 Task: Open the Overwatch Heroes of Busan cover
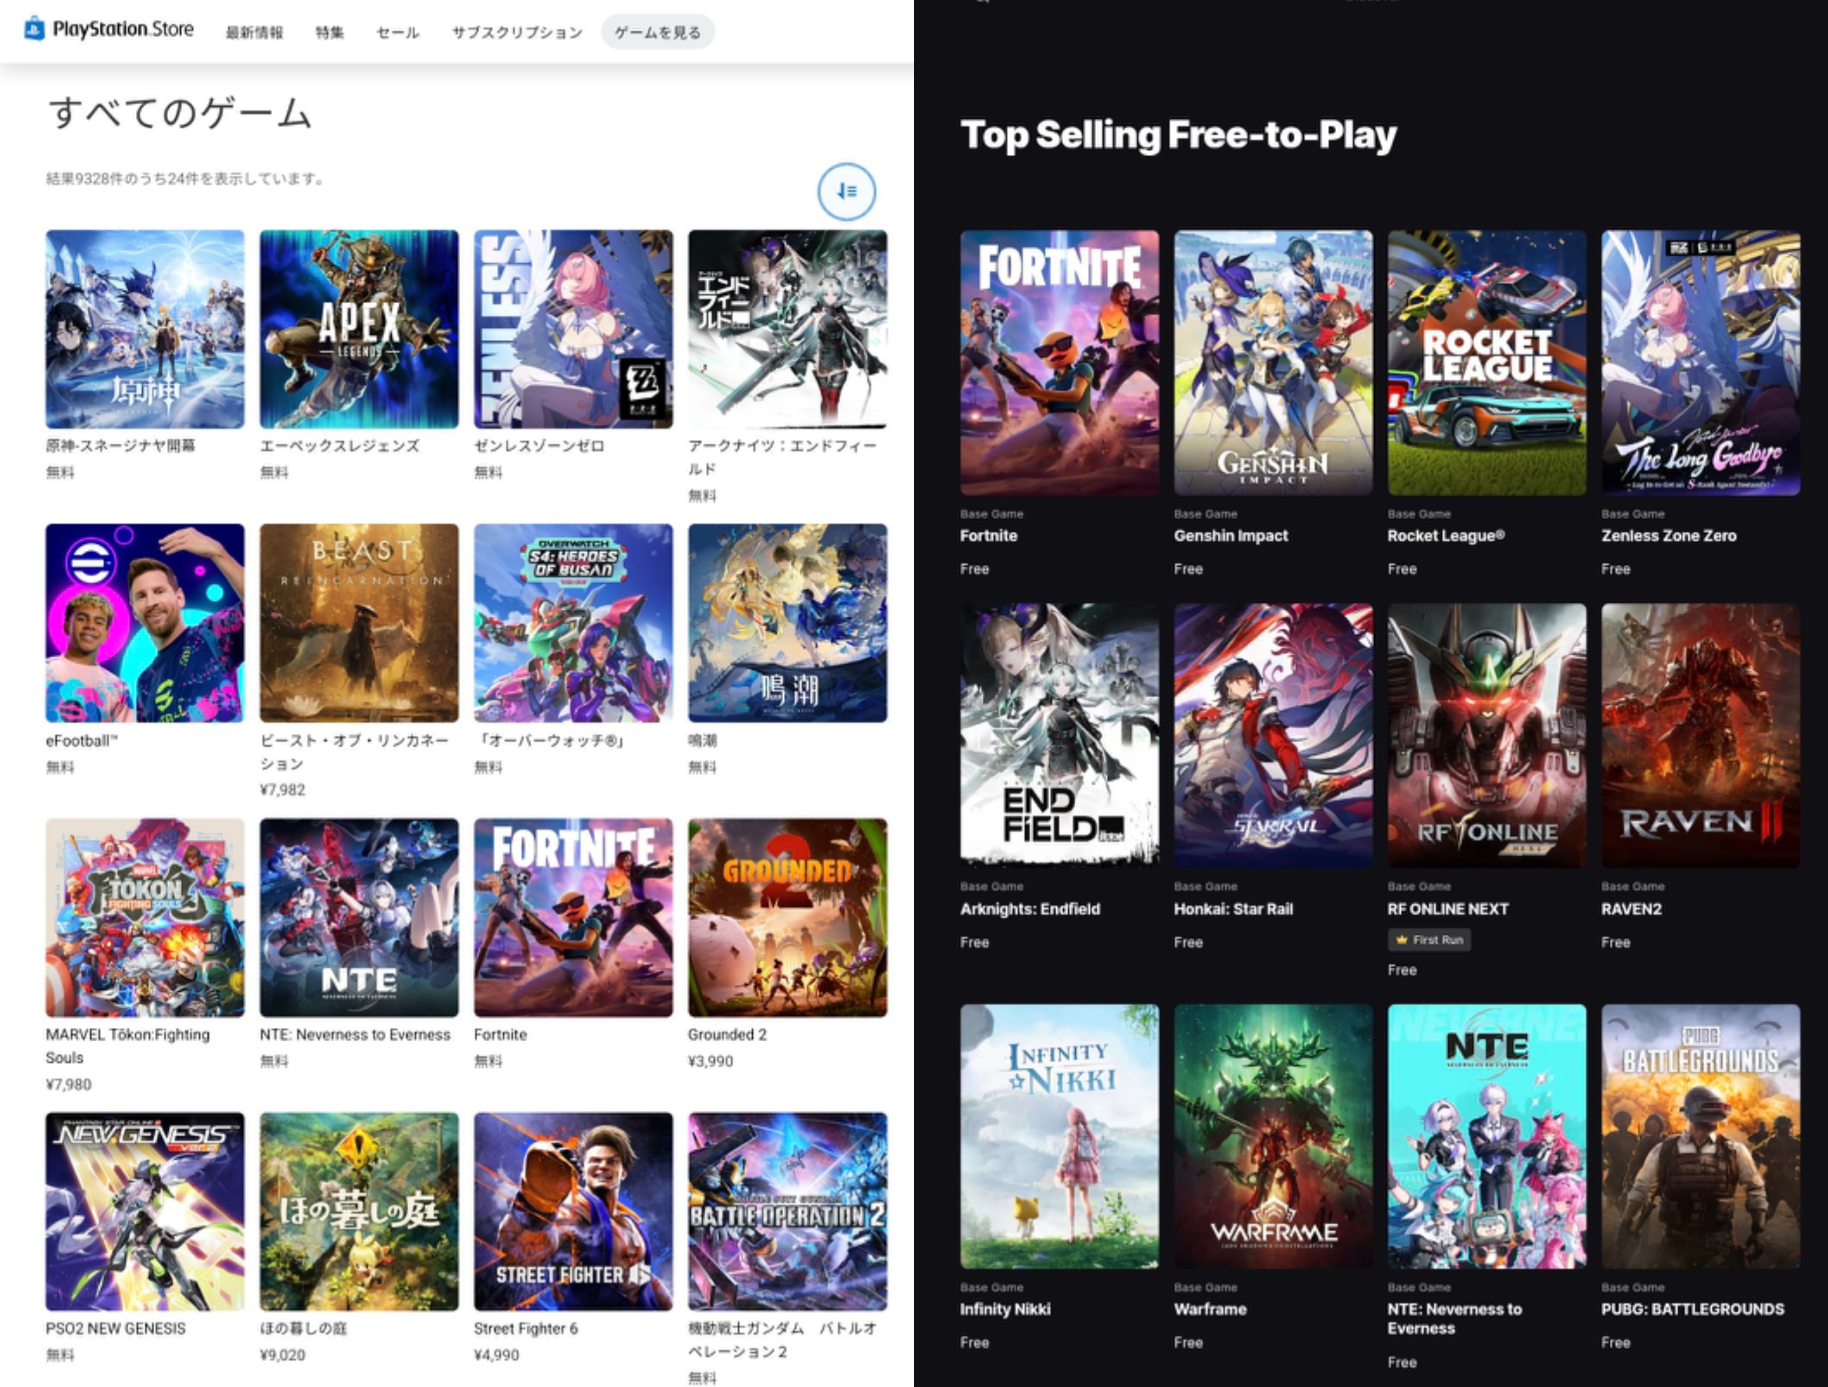pos(573,623)
